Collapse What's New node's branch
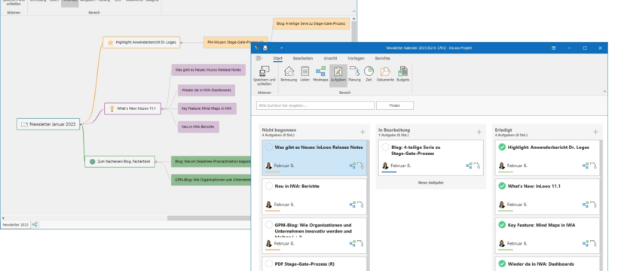 click(162, 108)
